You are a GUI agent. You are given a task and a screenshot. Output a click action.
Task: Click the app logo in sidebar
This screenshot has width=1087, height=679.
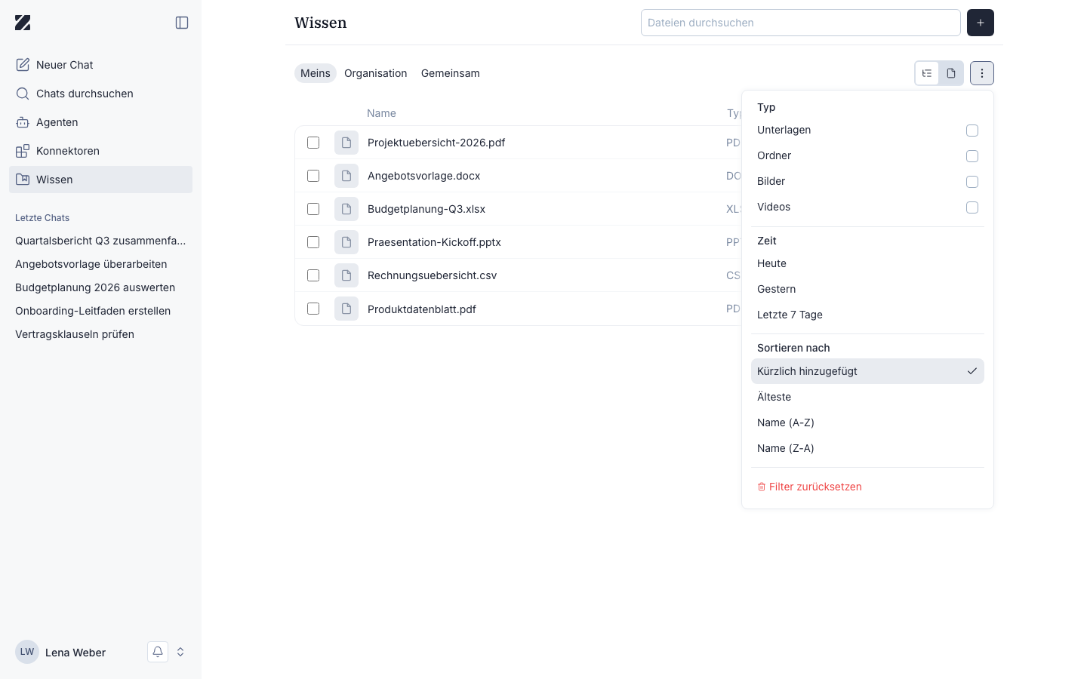23,23
